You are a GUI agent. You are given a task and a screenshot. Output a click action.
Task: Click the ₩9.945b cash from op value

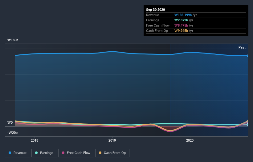click(181, 31)
